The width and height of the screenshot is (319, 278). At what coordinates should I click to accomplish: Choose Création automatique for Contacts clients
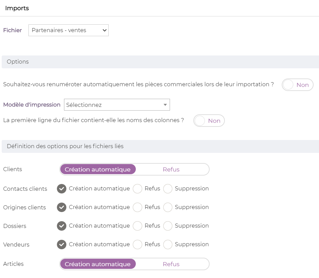(x=62, y=189)
